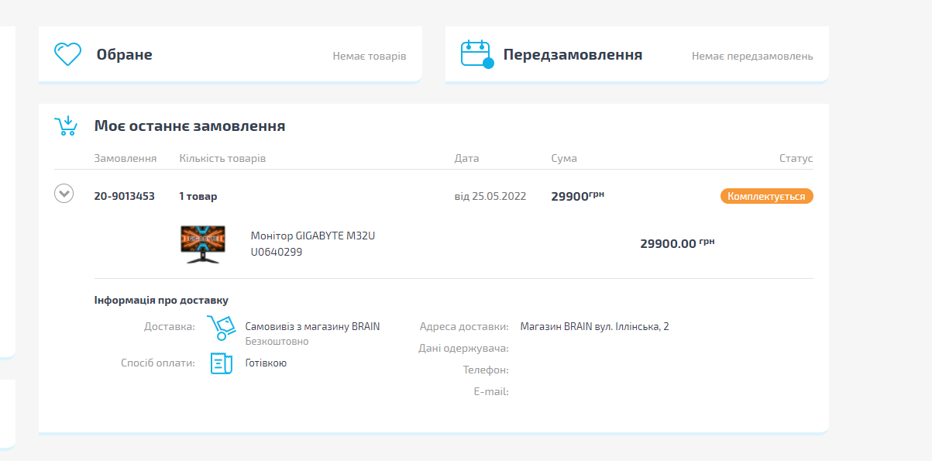
Task: Open the Монітор GIGABYTE M32U product link
Action: [x=312, y=236]
